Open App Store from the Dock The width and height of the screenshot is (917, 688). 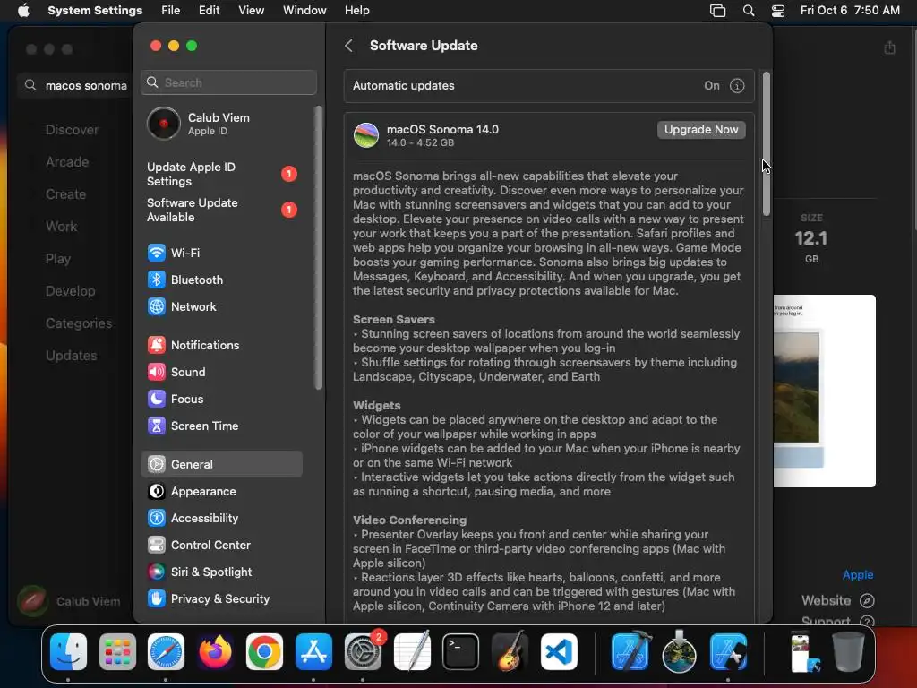click(313, 651)
